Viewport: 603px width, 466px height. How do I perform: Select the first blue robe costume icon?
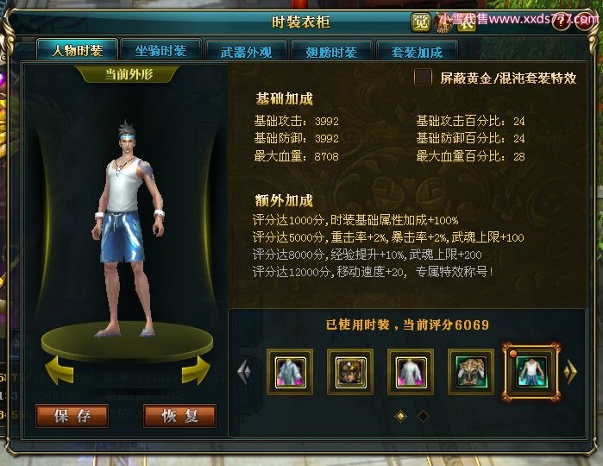tap(290, 372)
